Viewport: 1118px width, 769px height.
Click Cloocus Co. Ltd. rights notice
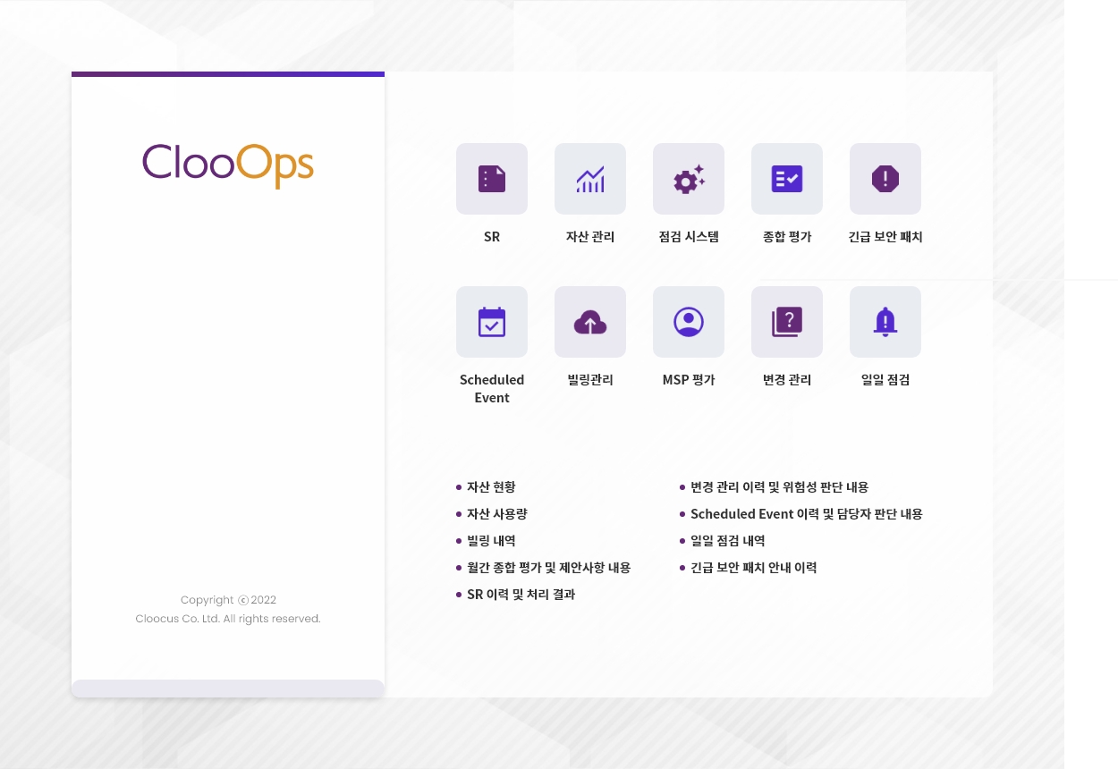[228, 619]
